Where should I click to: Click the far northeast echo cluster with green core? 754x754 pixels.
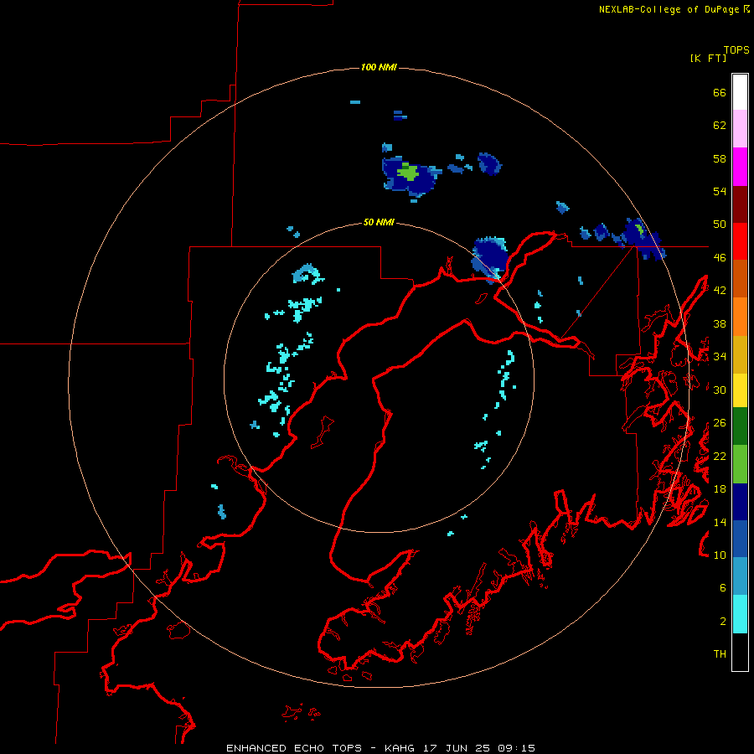(x=644, y=239)
